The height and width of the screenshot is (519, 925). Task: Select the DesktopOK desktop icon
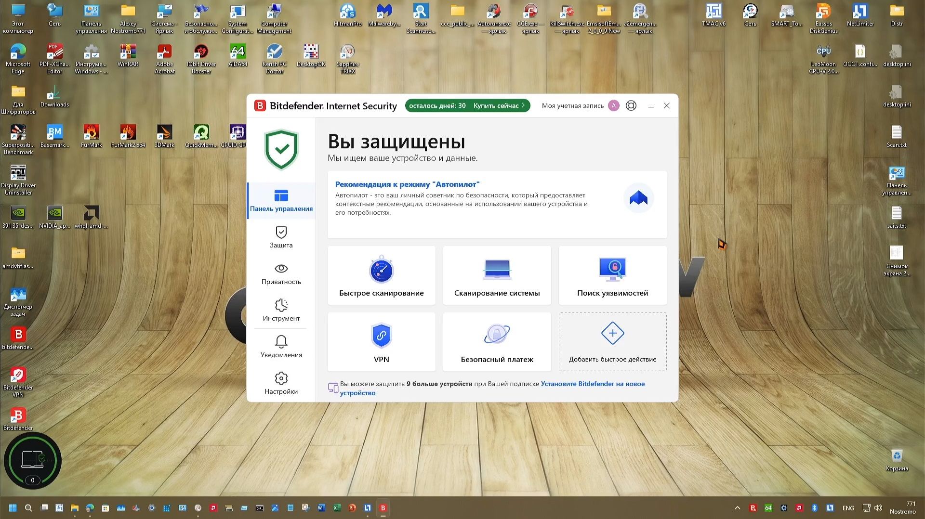[x=311, y=56]
